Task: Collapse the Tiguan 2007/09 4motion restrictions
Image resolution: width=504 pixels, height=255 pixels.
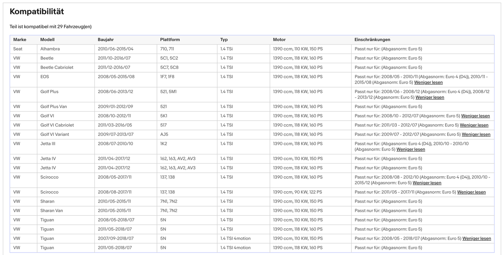Action: [x=476, y=239]
